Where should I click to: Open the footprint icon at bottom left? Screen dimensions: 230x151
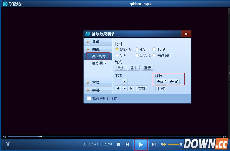[x=8, y=144]
